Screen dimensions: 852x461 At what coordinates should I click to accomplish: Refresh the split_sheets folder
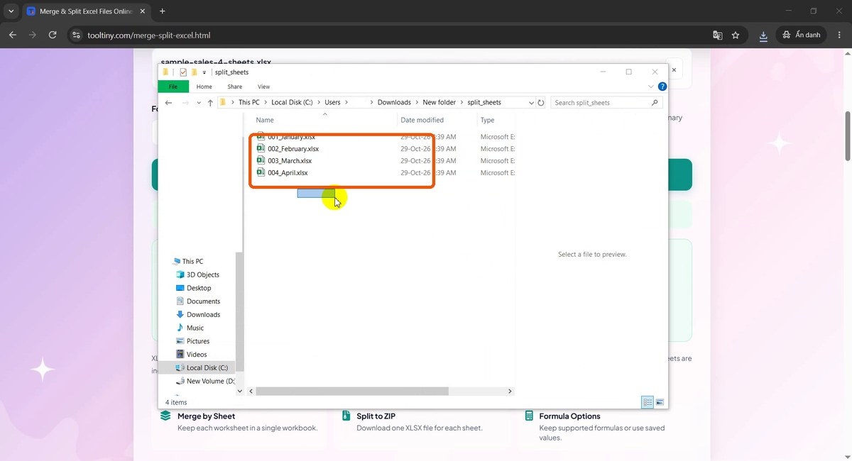(541, 103)
